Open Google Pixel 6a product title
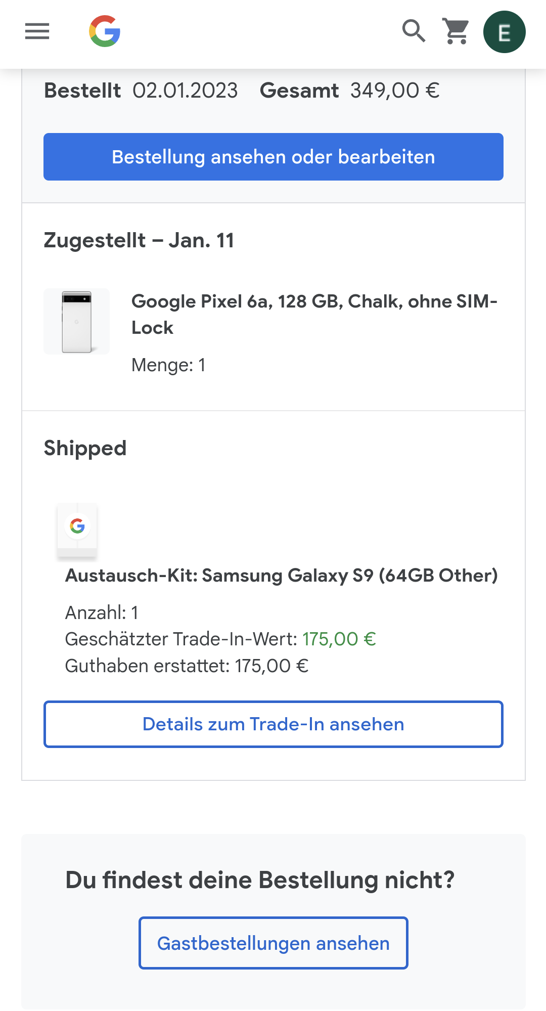546x1011 pixels. [x=313, y=314]
